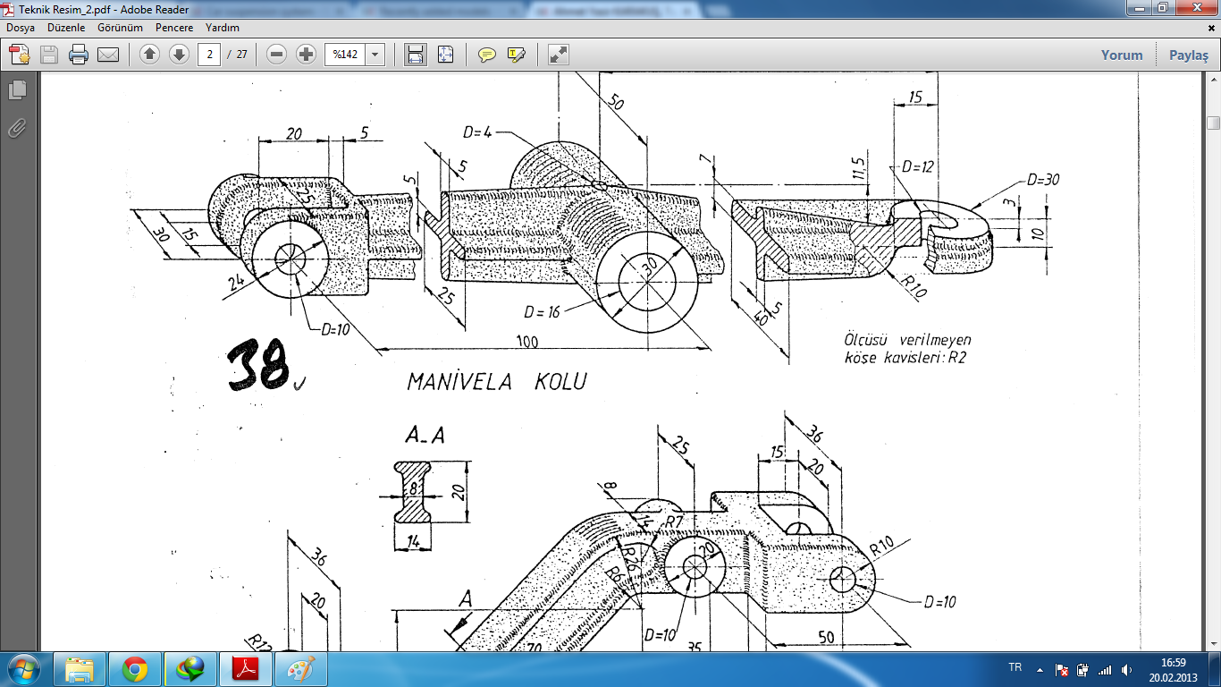Click the Action Center flag tray icon

coord(1062,669)
